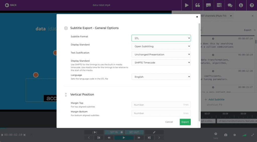Viewport: 257px width, 142px height.
Task: Open player settings gear icon
Action: 235,135
